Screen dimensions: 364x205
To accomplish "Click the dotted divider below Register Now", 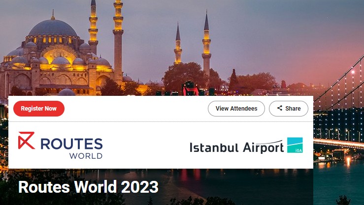I will pyautogui.click(x=161, y=121).
